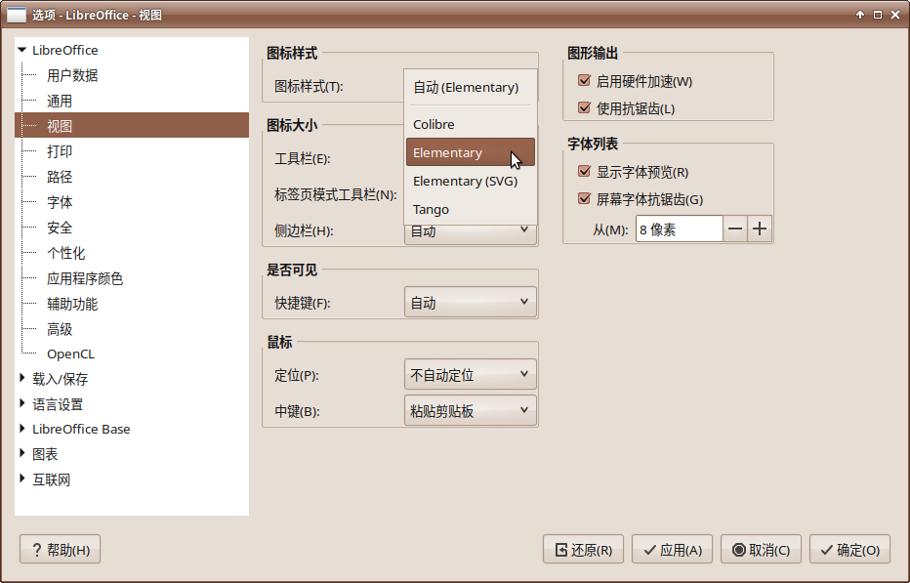Expand the 图表 node
This screenshot has height=583, width=910.
point(22,453)
